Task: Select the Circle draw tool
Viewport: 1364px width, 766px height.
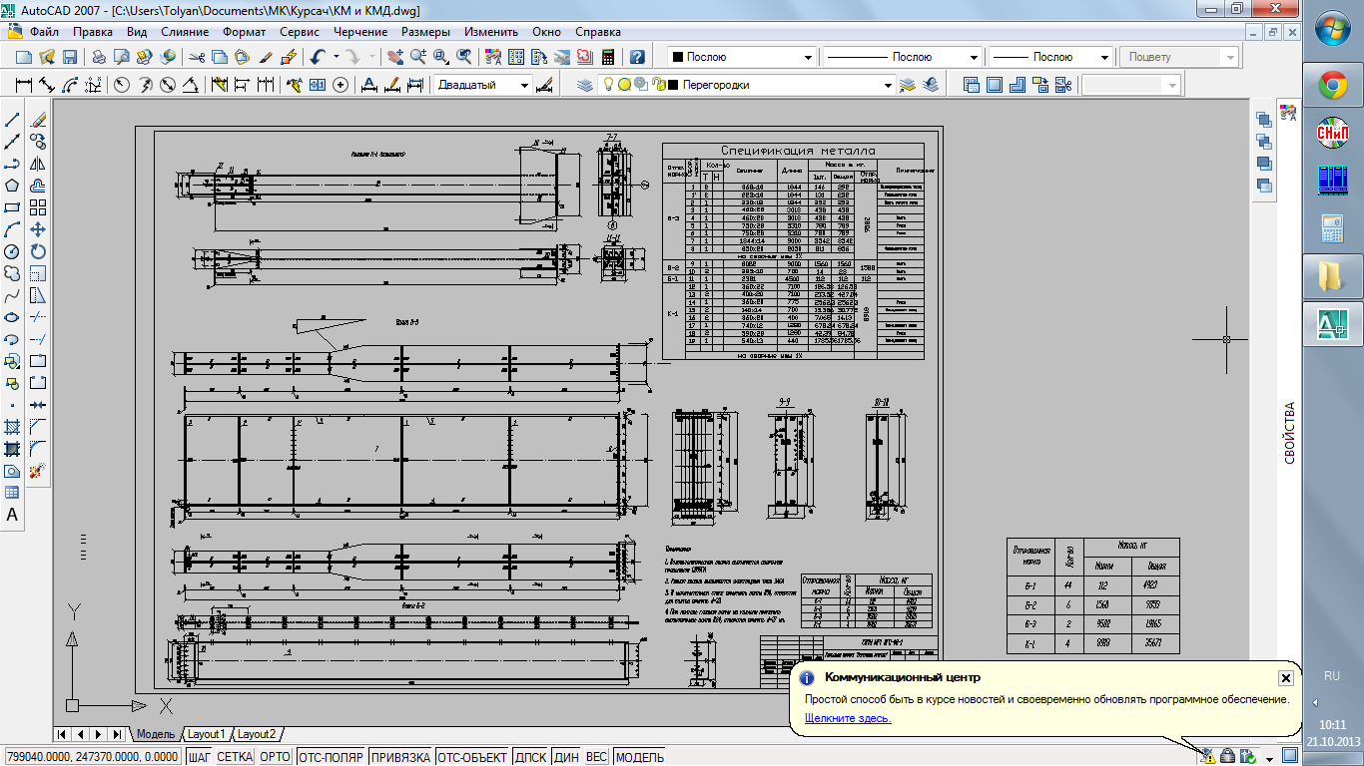Action: pyautogui.click(x=13, y=251)
